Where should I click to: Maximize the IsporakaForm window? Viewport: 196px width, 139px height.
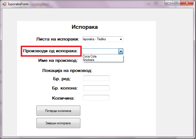click(177, 4)
